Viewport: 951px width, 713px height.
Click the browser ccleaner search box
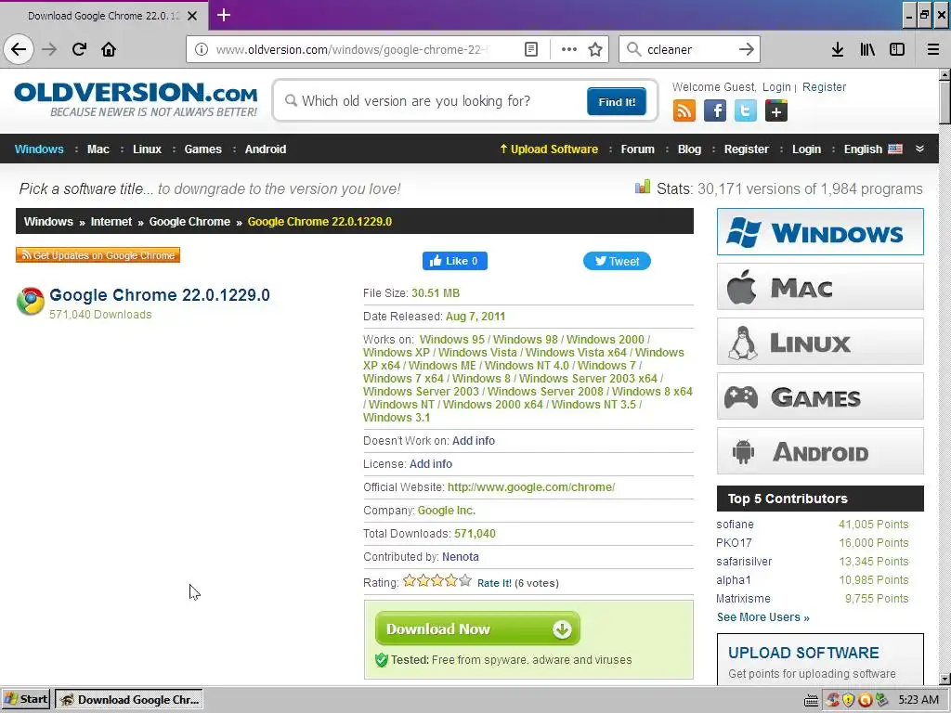coord(688,49)
